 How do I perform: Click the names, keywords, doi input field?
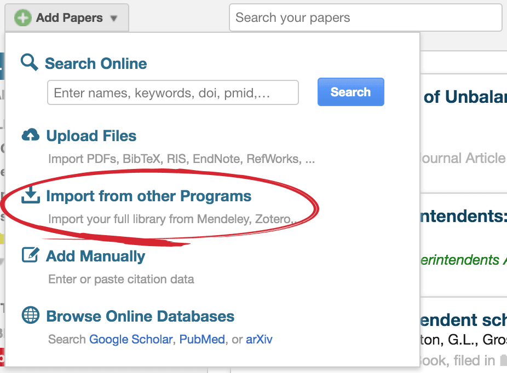click(x=173, y=92)
